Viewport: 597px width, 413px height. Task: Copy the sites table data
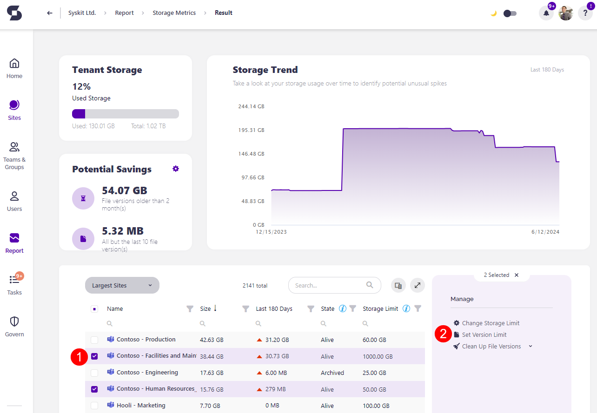coord(398,285)
